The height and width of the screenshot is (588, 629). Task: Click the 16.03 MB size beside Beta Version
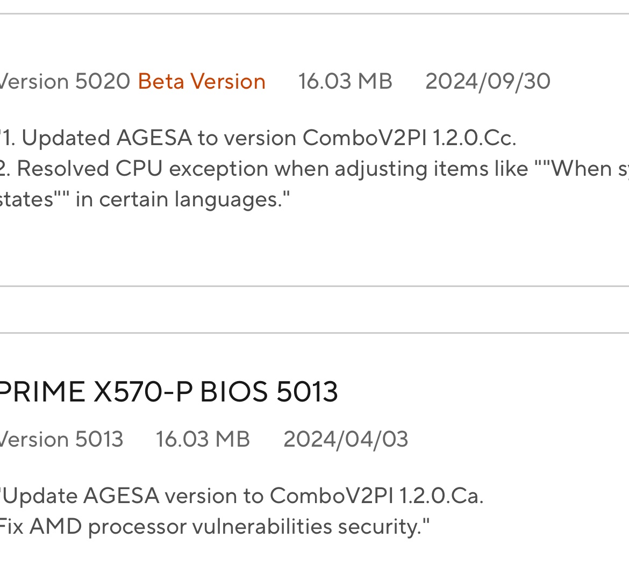click(x=345, y=82)
